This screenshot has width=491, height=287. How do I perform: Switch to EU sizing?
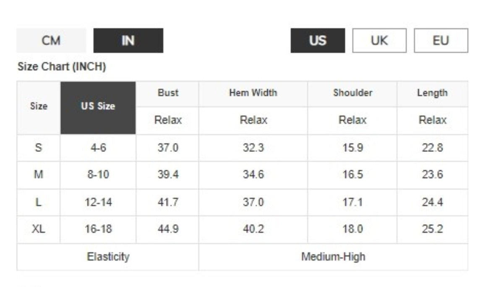[441, 41]
